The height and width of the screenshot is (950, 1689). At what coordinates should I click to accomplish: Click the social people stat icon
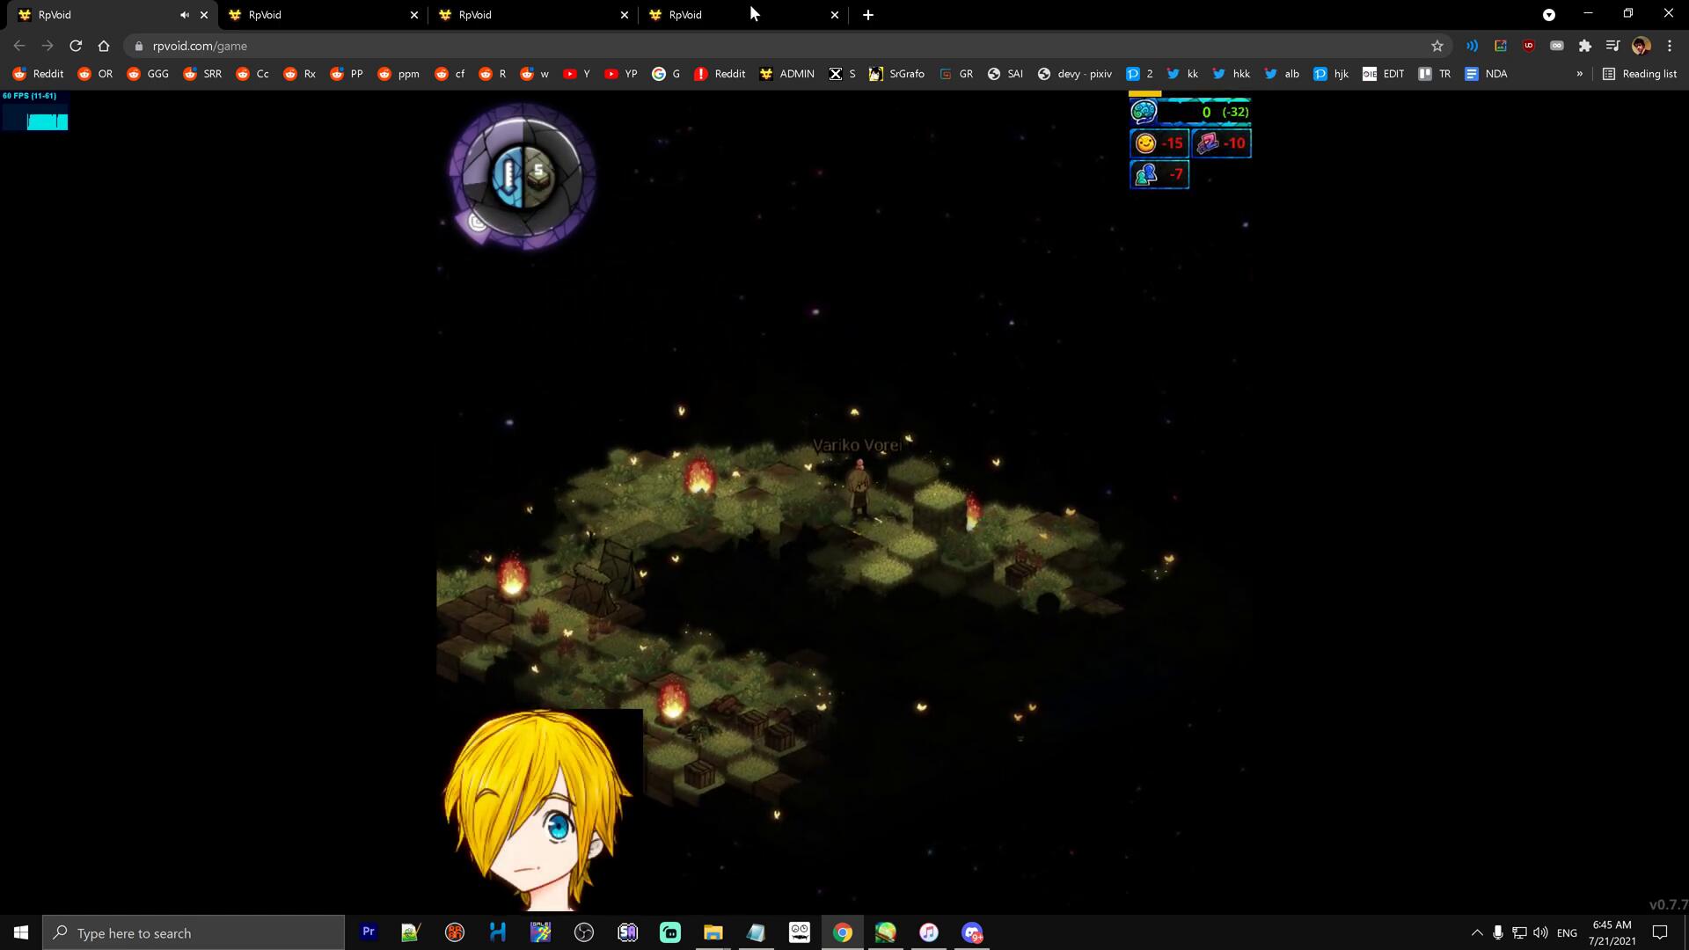point(1145,175)
